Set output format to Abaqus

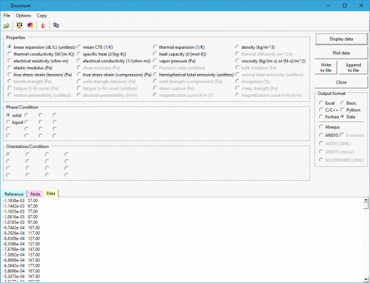[329, 127]
